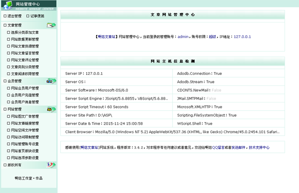Open 网站空间文件管理
The height and width of the screenshot is (193, 299).
(25, 130)
